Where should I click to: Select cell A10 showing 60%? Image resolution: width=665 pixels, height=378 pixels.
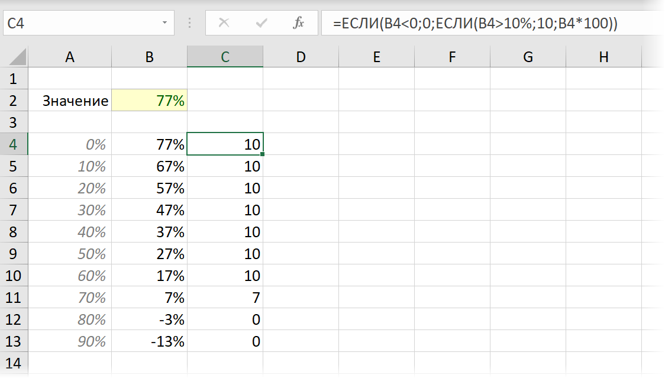pyautogui.click(x=70, y=276)
